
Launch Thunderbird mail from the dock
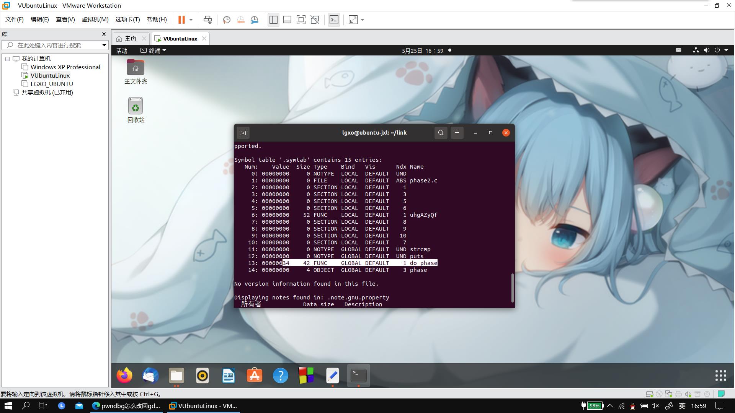150,376
